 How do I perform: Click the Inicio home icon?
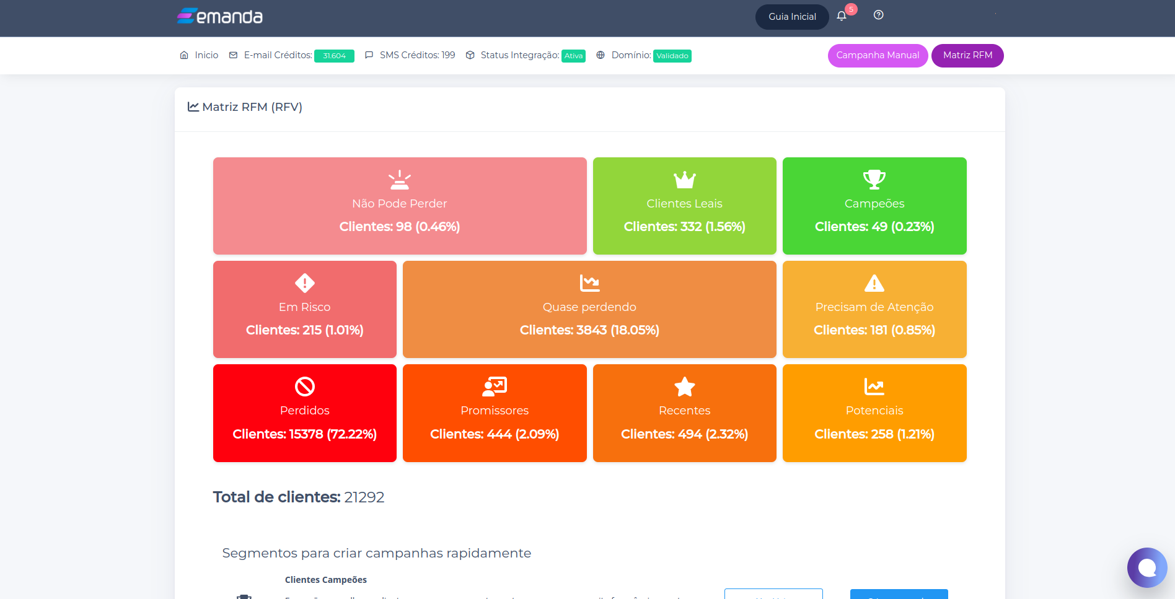[x=184, y=55]
